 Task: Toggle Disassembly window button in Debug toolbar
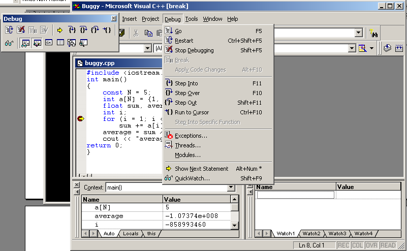(83, 43)
